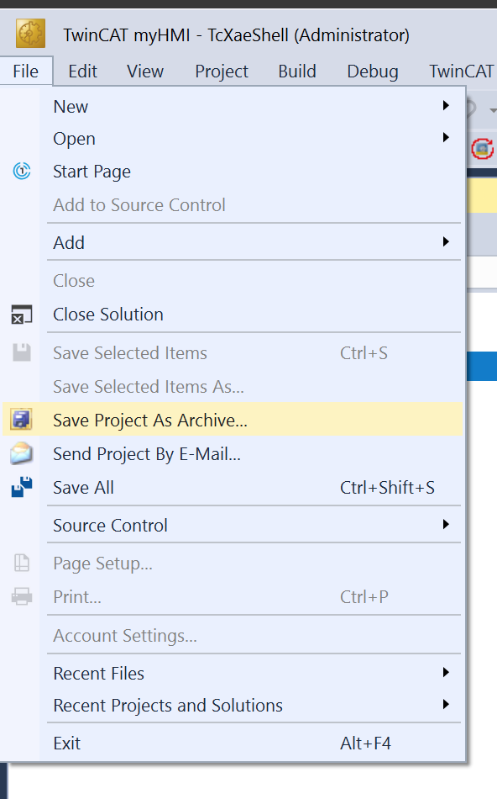The width and height of the screenshot is (497, 799).
Task: Click the red circular reload toolbar icon
Action: coord(482,149)
